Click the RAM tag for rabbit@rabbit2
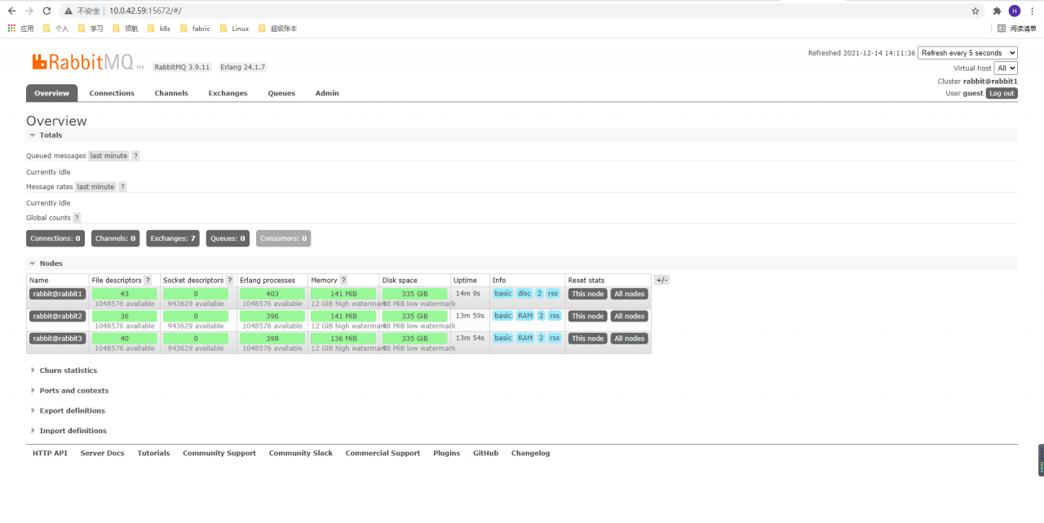The height and width of the screenshot is (523, 1044). [x=525, y=316]
